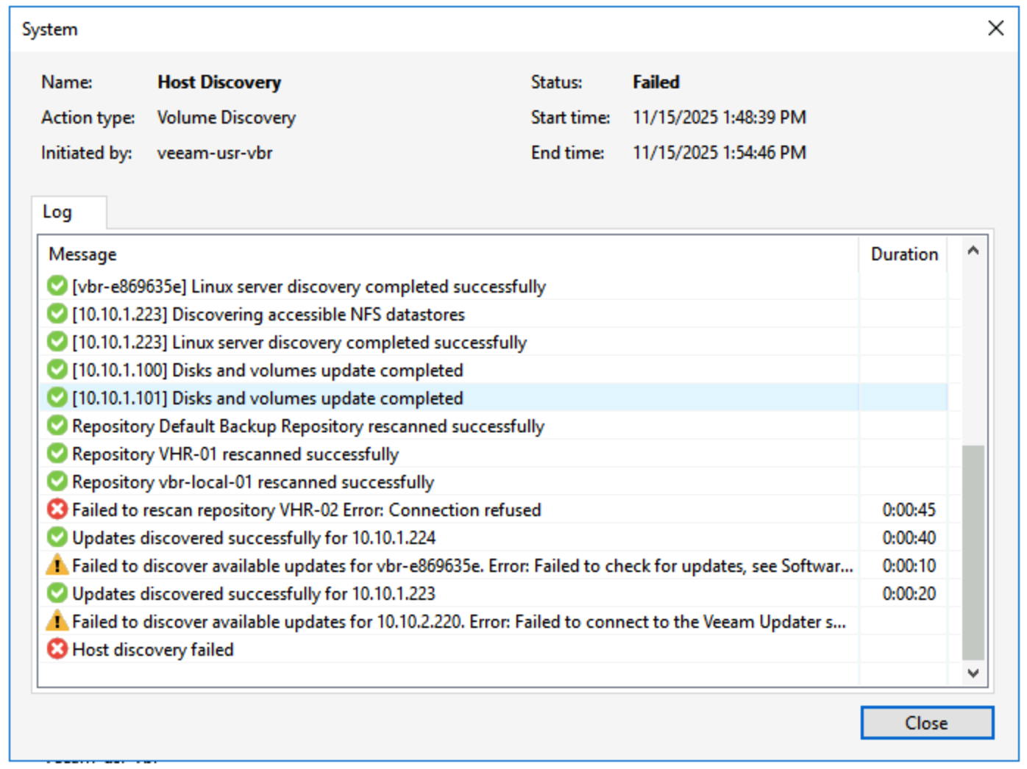Click green success icon for vbr-e869635e discovery
Screen dimensions: 1027x769
tap(57, 286)
